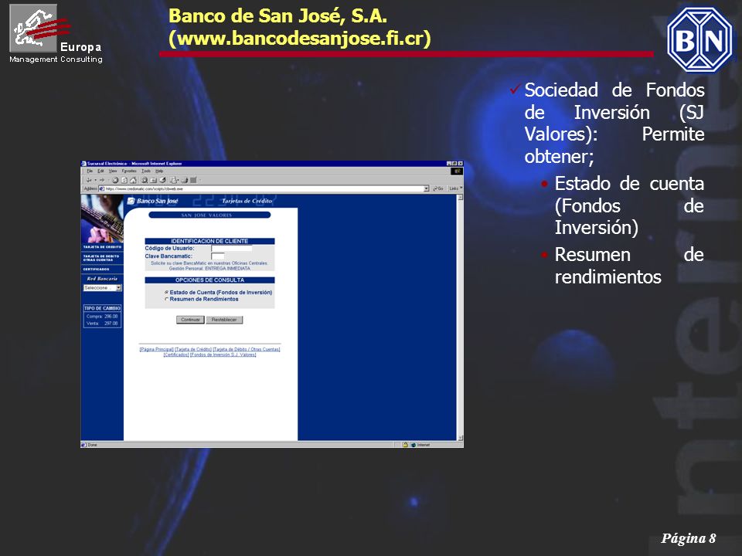Click the Back arrow in Internet Explorer toolbar
This screenshot has width=742, height=556.
pyautogui.click(x=89, y=180)
